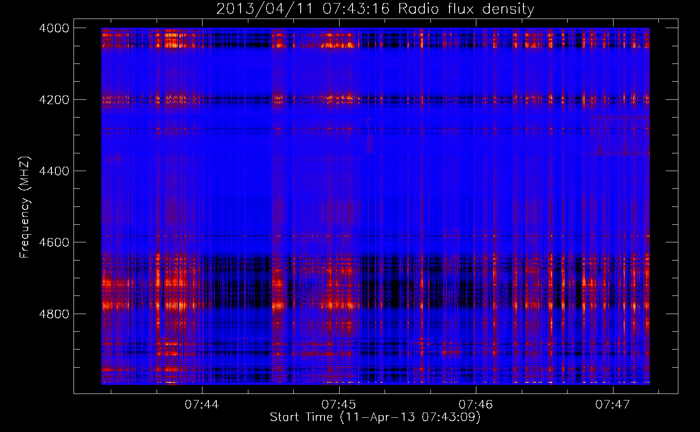Click the 'Frequency (MHZ)' axis title
Viewport: 700px width, 432px height.
coord(25,207)
